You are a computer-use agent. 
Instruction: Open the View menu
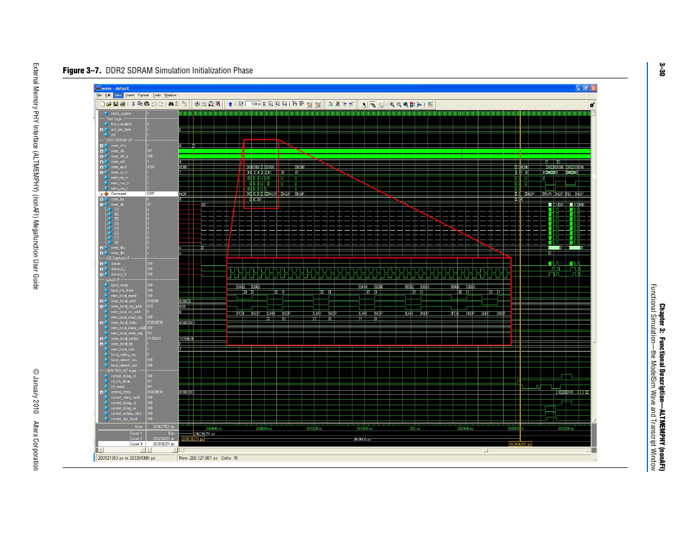coord(118,95)
